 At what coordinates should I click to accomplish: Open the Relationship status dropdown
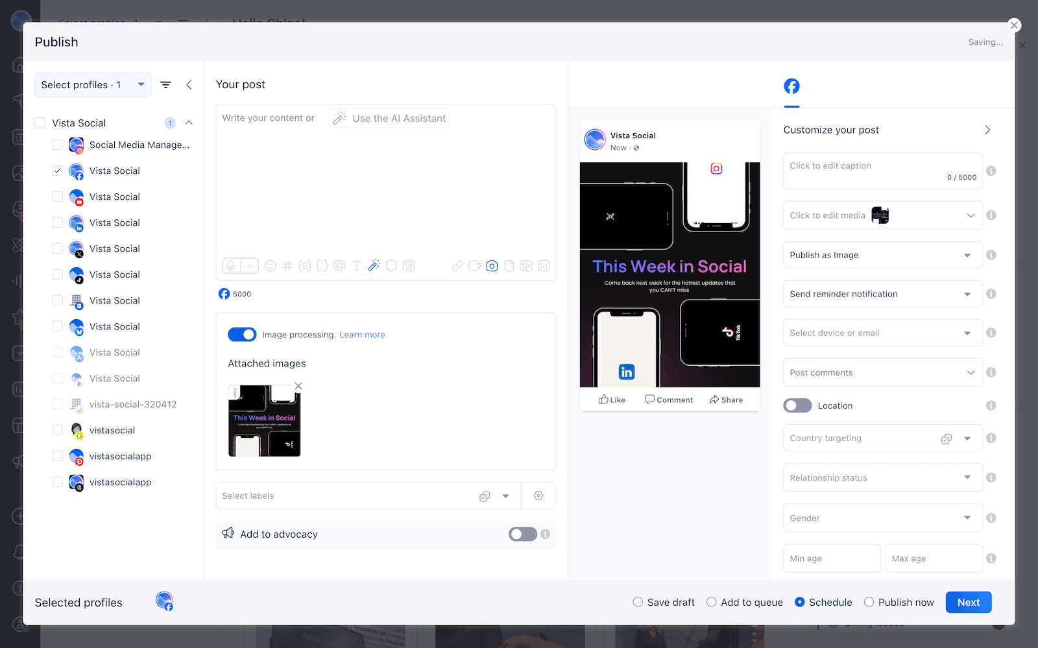click(x=883, y=477)
